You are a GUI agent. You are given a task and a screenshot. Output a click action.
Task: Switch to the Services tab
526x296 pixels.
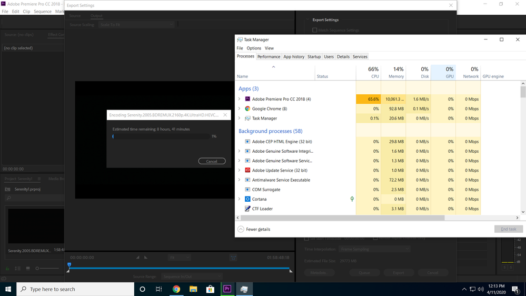coord(360,57)
